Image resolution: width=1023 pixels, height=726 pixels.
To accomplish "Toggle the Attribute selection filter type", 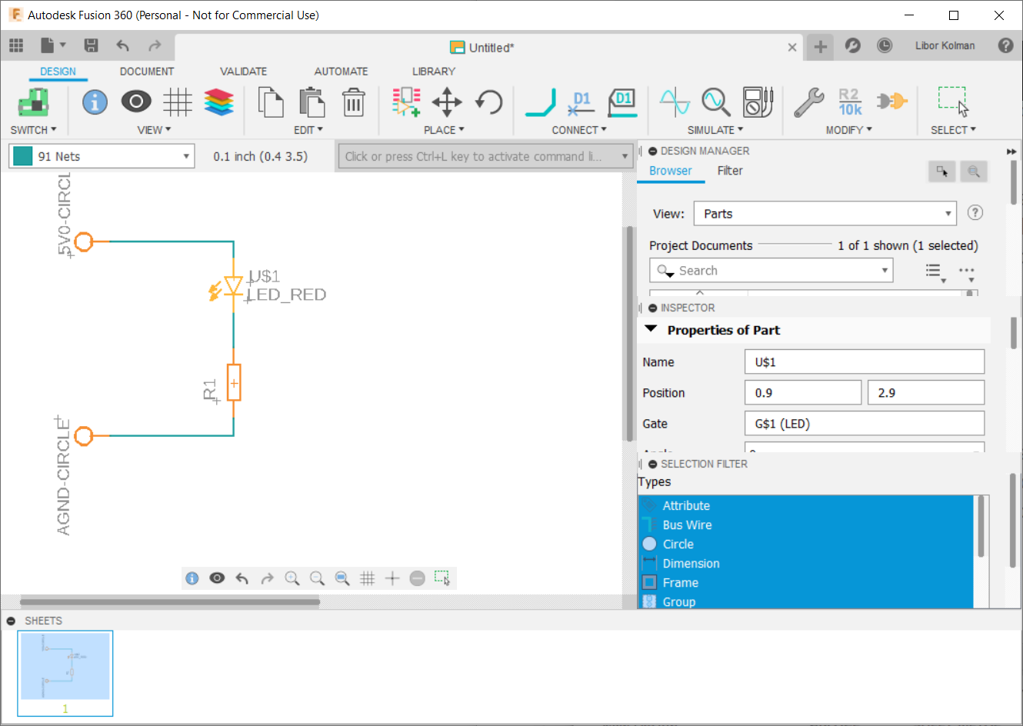I will click(x=806, y=505).
